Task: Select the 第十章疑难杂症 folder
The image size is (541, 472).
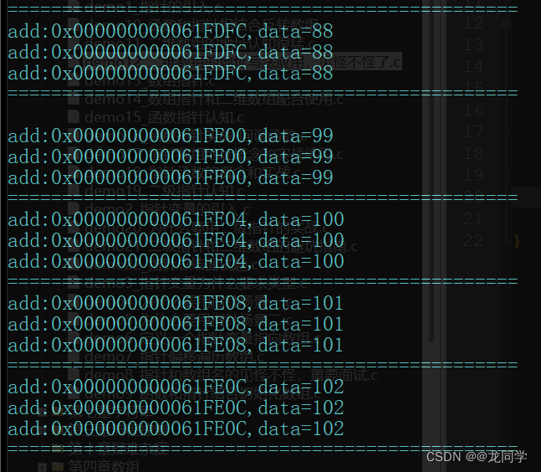Action: click(x=118, y=448)
